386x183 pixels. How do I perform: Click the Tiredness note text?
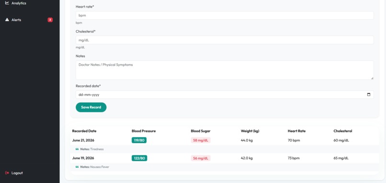pyautogui.click(x=97, y=149)
